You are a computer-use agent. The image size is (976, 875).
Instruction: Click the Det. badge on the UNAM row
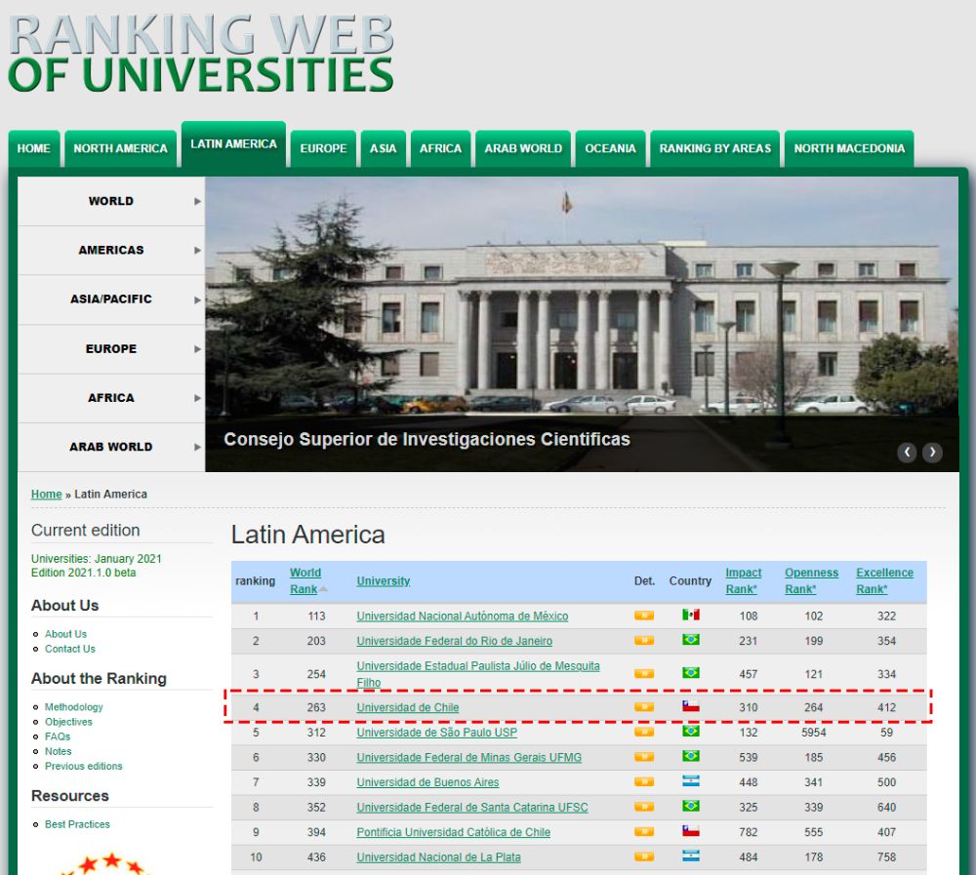pos(644,616)
